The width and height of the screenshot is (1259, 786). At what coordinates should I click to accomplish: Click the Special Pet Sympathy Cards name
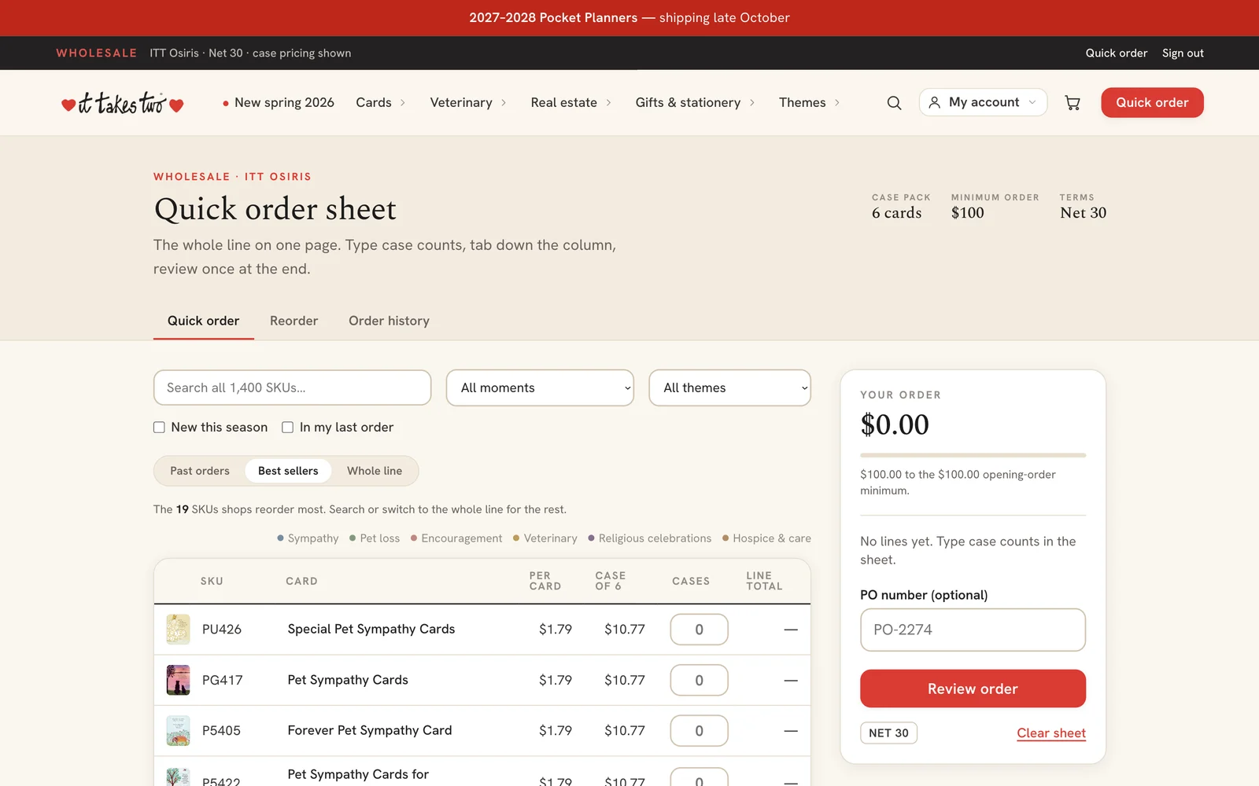[x=371, y=629]
